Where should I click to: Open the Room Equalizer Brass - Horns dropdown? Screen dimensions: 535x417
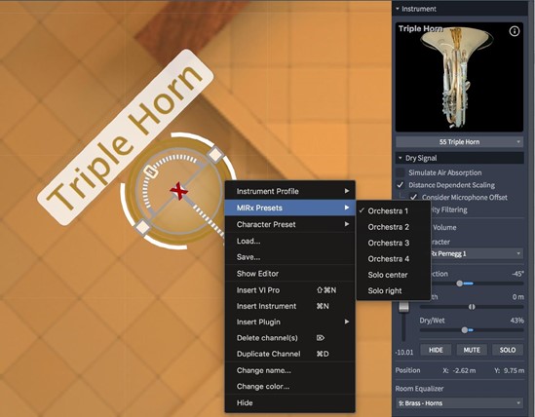click(459, 403)
